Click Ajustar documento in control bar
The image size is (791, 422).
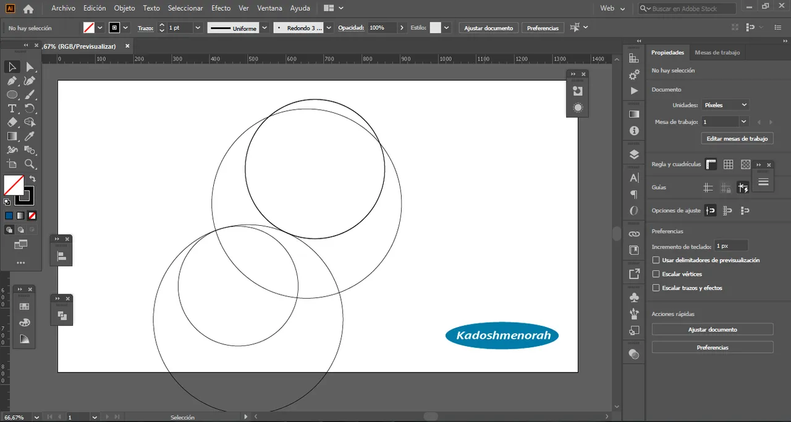(x=488, y=28)
